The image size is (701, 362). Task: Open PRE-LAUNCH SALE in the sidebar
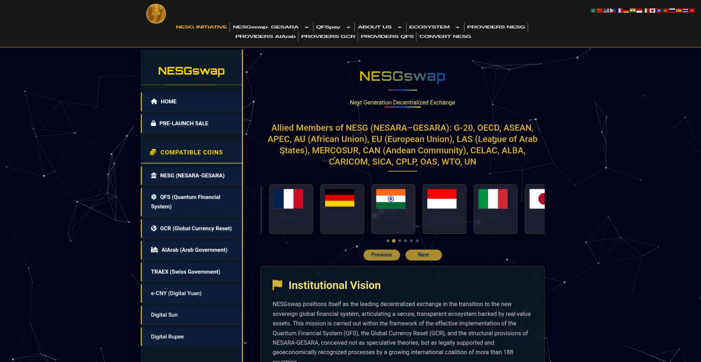pos(184,124)
